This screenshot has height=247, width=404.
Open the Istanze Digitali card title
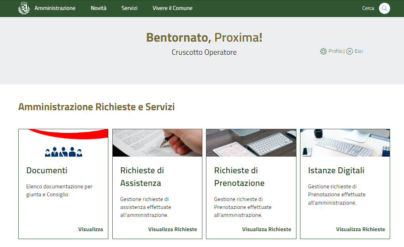point(336,170)
